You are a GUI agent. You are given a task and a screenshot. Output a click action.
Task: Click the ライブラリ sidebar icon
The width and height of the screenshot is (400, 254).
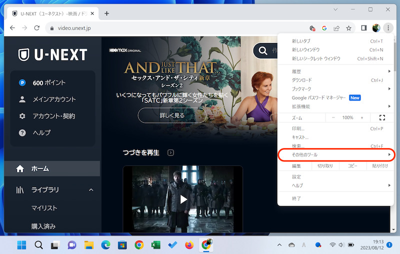20,190
